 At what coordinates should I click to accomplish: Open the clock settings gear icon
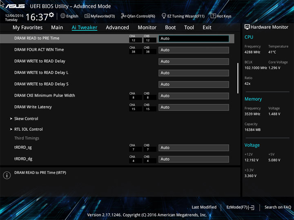(51, 15)
